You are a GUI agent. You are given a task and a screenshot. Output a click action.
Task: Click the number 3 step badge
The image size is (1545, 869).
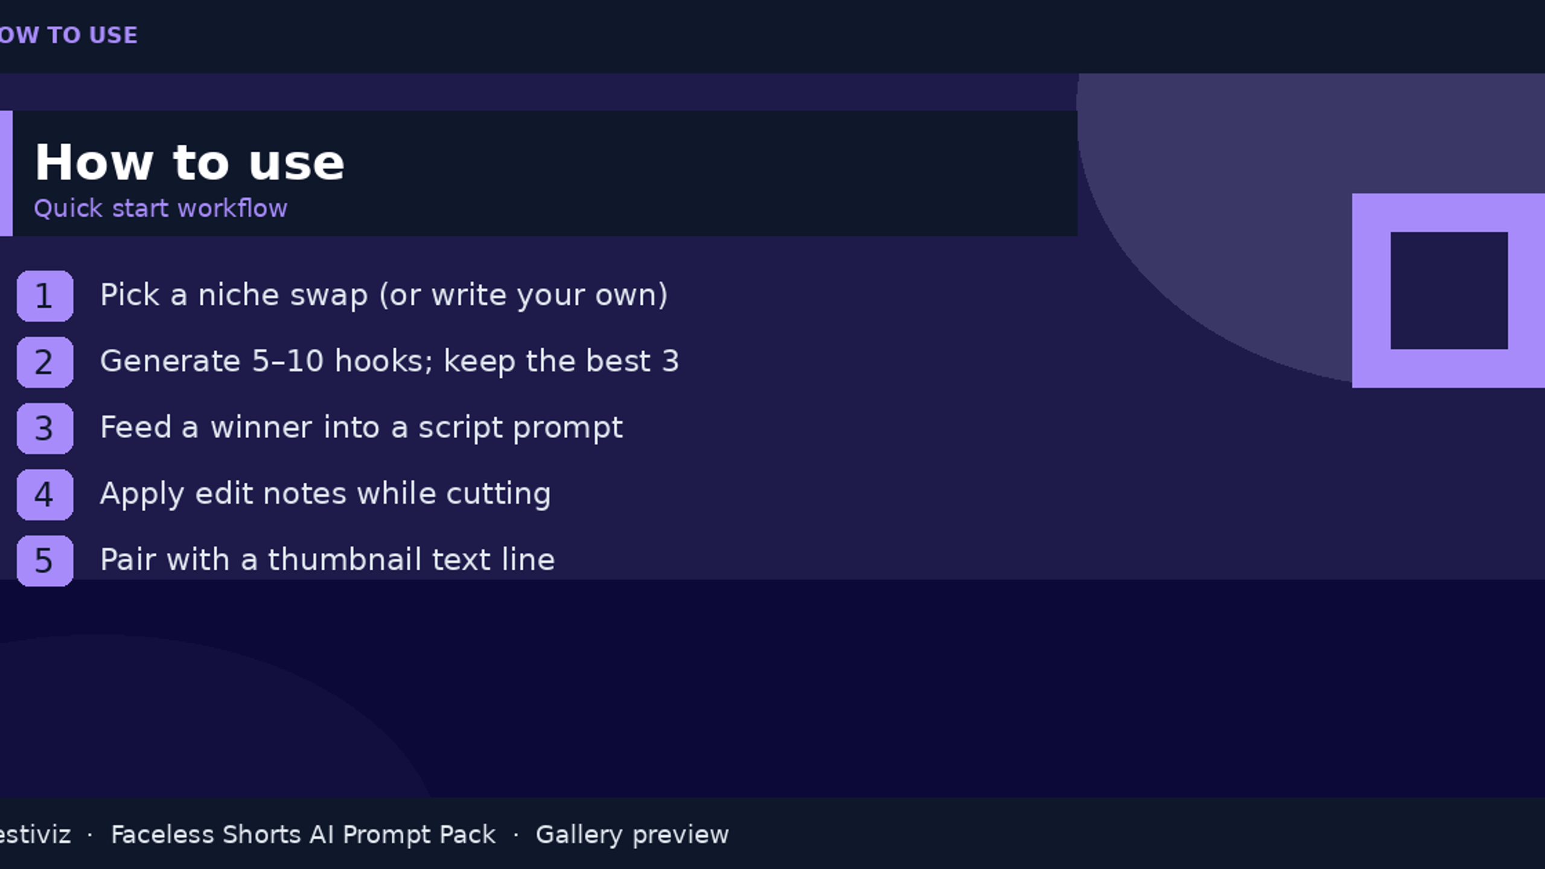click(45, 428)
